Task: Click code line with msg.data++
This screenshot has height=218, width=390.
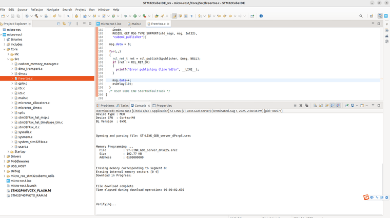Action: (x=122, y=81)
